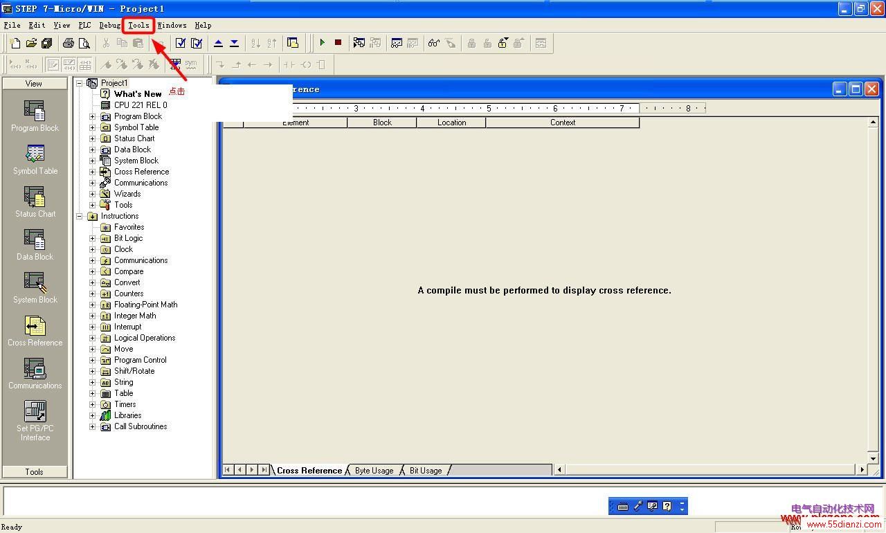Click the Tools bar button at bottom of sidebar
This screenshot has height=533, width=886.
point(35,472)
